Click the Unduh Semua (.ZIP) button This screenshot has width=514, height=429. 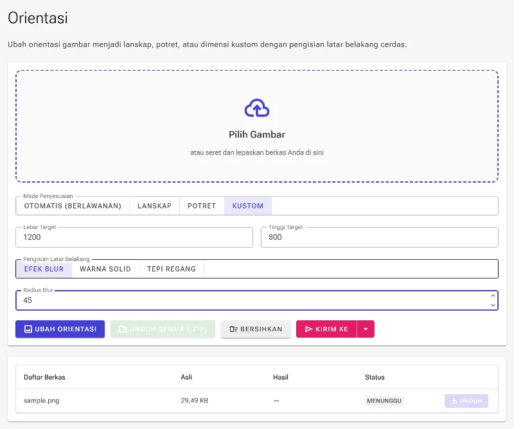(163, 329)
